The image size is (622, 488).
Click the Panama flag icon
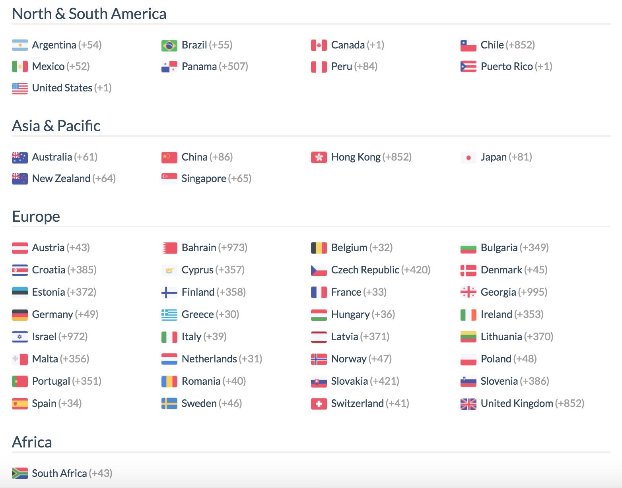[169, 67]
